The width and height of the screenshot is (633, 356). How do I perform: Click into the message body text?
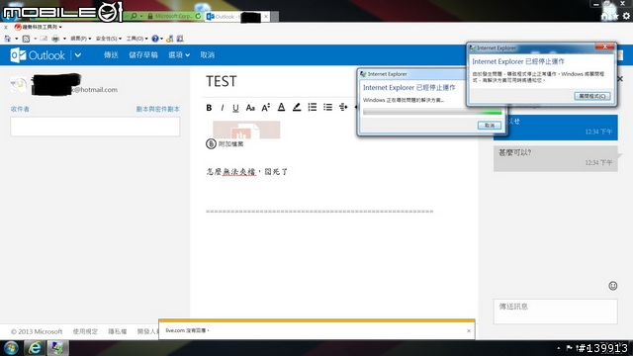pyautogui.click(x=246, y=172)
